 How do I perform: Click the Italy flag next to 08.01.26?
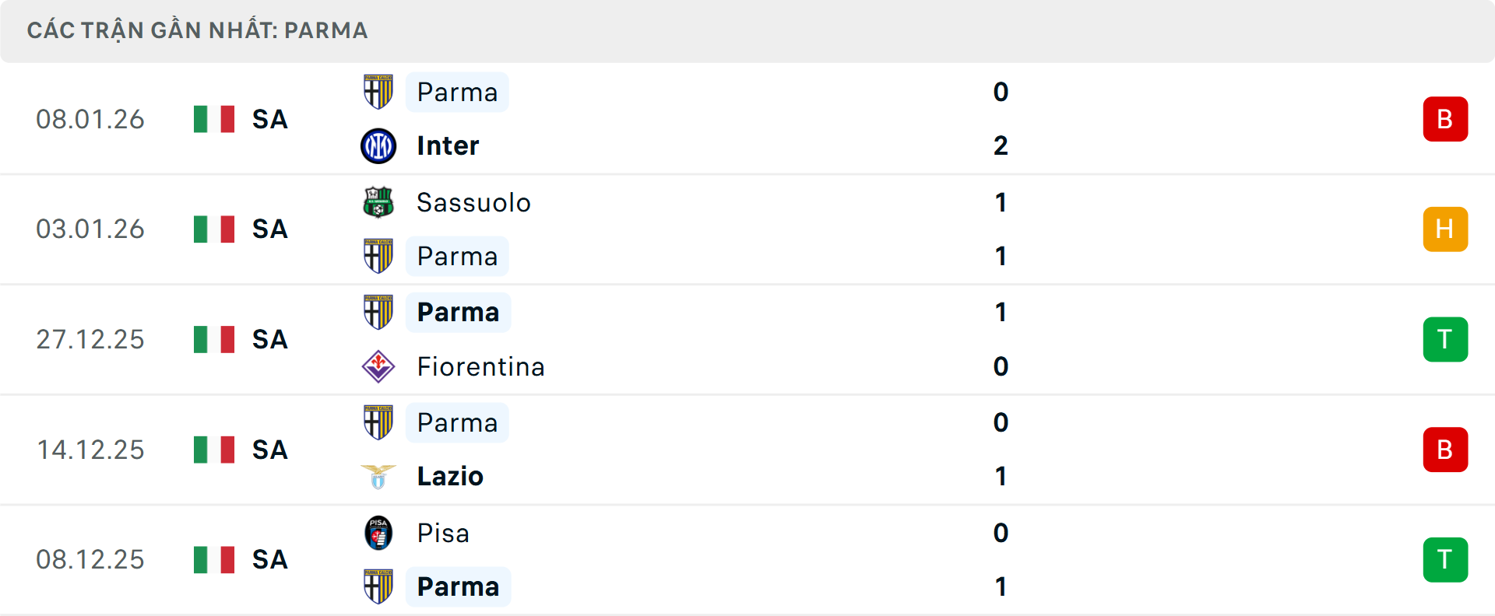click(x=214, y=119)
